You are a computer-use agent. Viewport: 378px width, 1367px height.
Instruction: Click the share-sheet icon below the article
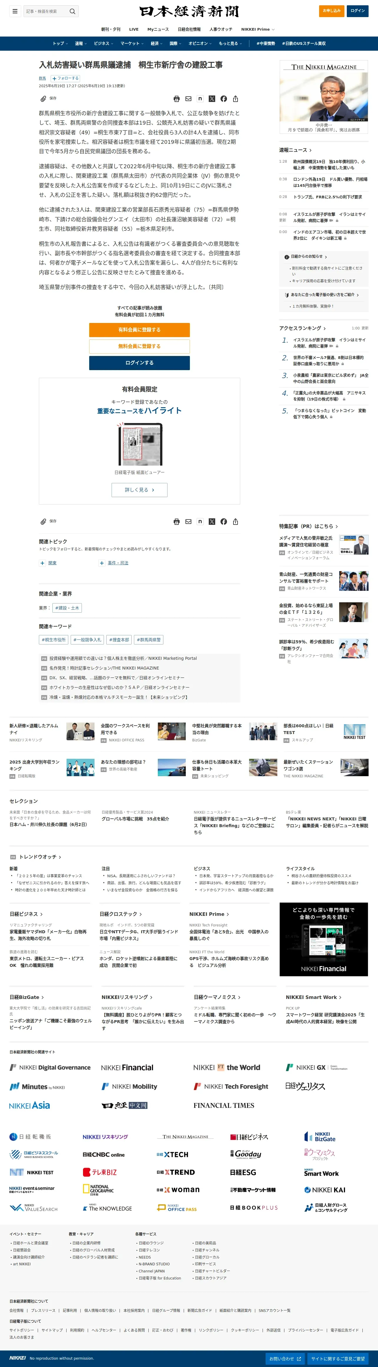click(236, 522)
